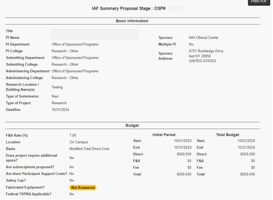Select the Initial Period Direct amount $500,000
This screenshot has height=200, width=273.
coord(184,154)
